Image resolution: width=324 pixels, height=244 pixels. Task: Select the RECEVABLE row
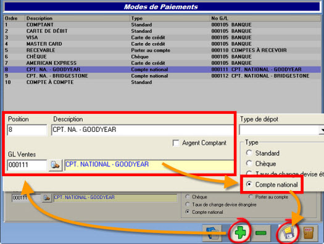tap(162, 50)
